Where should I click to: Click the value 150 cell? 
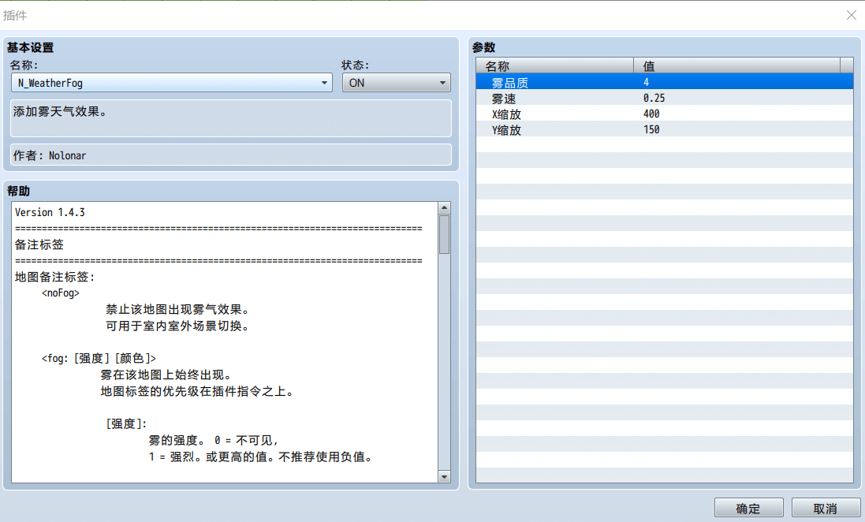pyautogui.click(x=651, y=129)
